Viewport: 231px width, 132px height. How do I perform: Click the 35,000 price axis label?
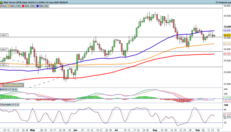coord(227,27)
